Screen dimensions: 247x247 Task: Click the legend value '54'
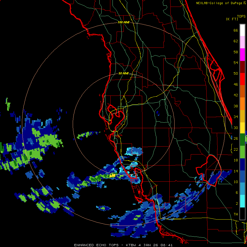236,63
